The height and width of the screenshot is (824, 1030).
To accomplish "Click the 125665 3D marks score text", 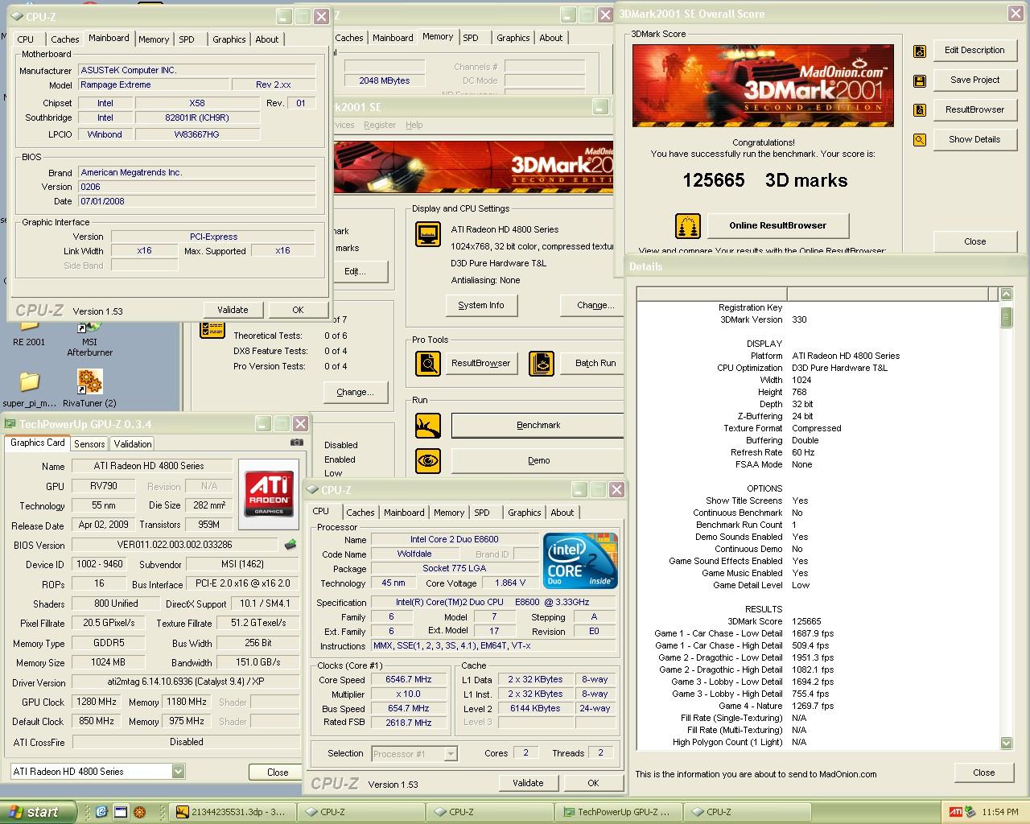I will [764, 181].
